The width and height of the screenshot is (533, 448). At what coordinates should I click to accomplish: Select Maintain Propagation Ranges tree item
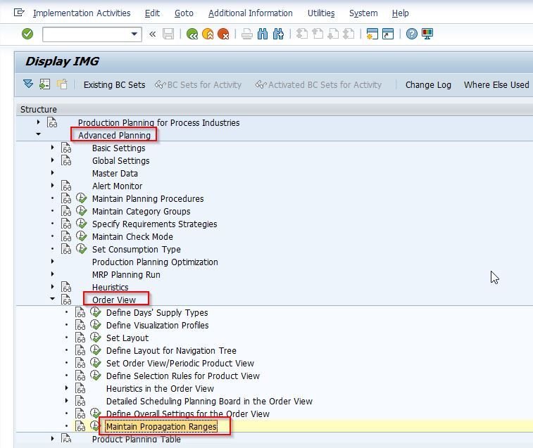(161, 427)
